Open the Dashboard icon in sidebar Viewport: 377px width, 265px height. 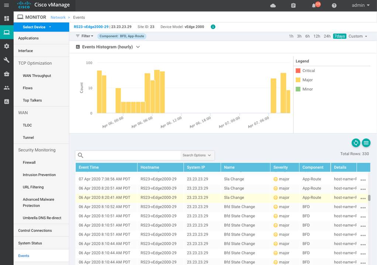[x=6, y=18]
